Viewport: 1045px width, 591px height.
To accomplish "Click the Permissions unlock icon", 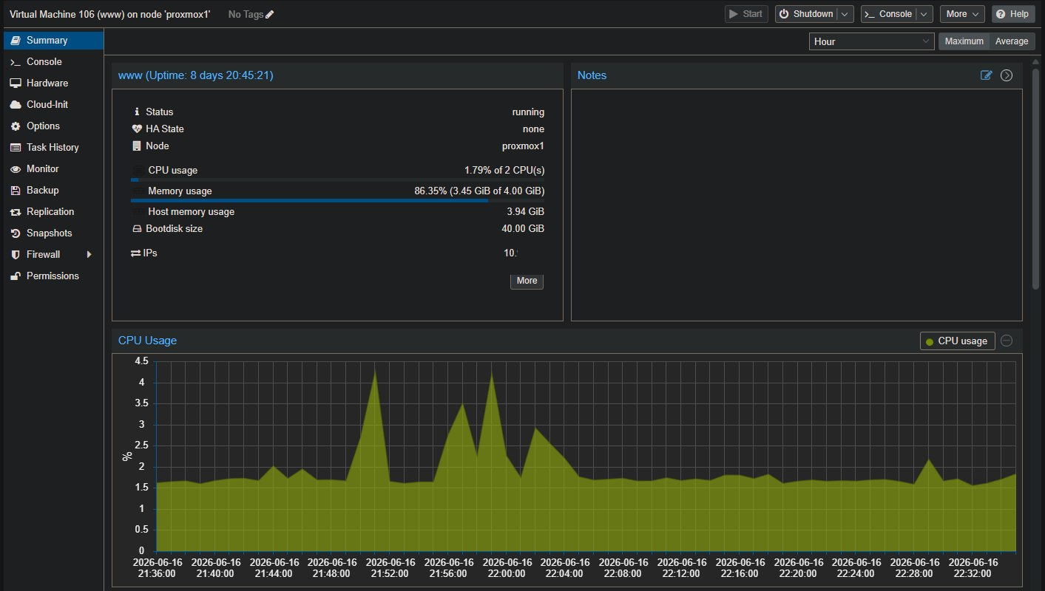I will 16,276.
